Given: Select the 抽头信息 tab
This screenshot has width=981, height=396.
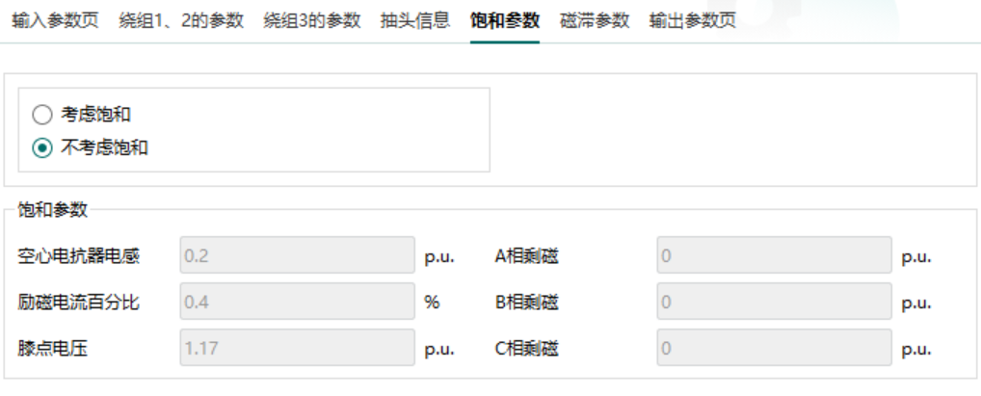Looking at the screenshot, I should (x=415, y=20).
